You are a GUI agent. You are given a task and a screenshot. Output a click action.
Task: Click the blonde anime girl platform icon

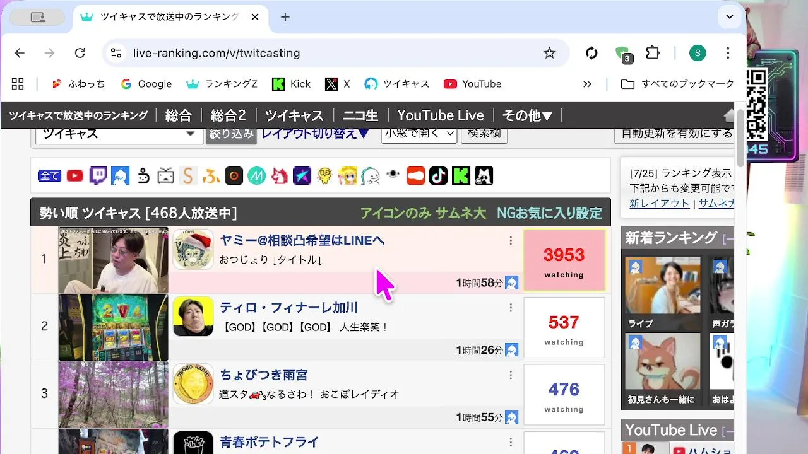coord(347,176)
